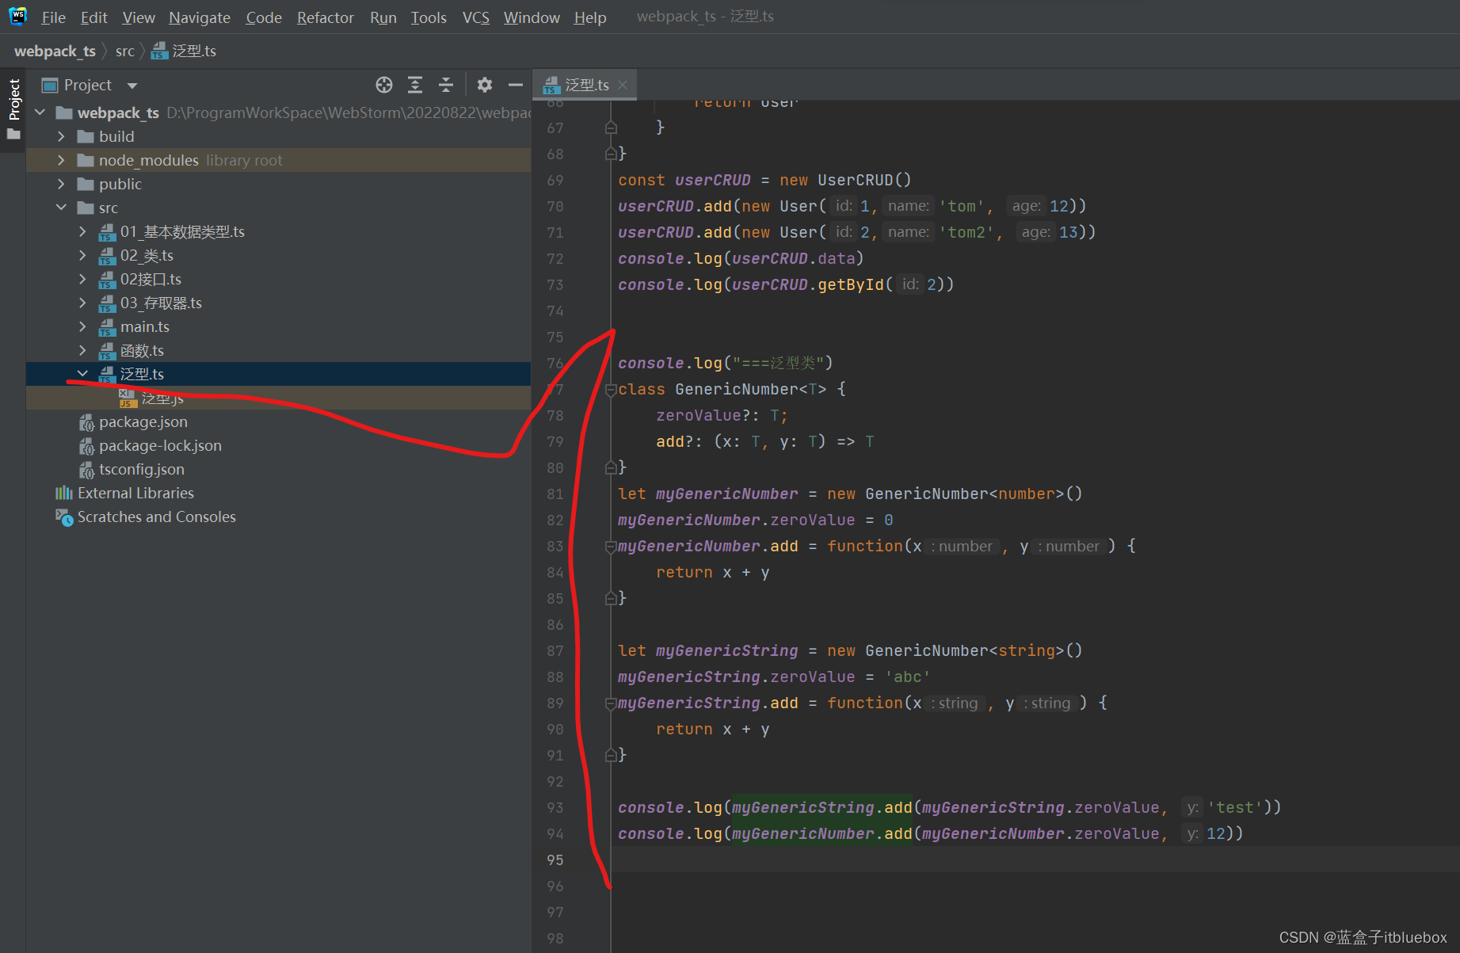Screen dimensions: 1460x953
Task: Click src in the breadcrumb bar
Action: (x=125, y=51)
